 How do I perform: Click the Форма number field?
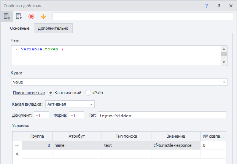76,115
